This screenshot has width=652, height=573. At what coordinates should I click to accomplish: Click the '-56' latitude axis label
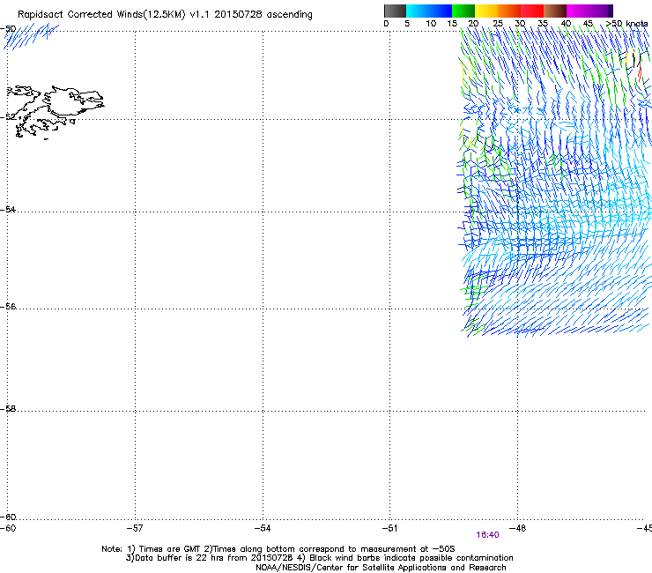tap(8, 306)
